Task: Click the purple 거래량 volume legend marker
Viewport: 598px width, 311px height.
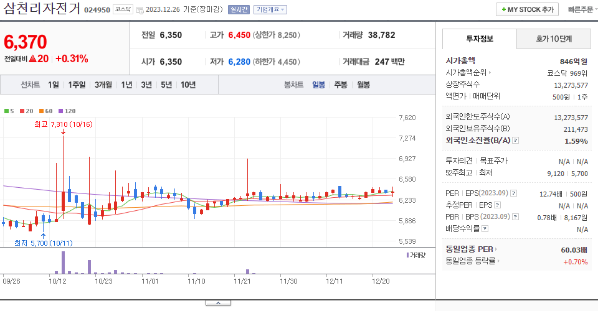Action: (407, 255)
